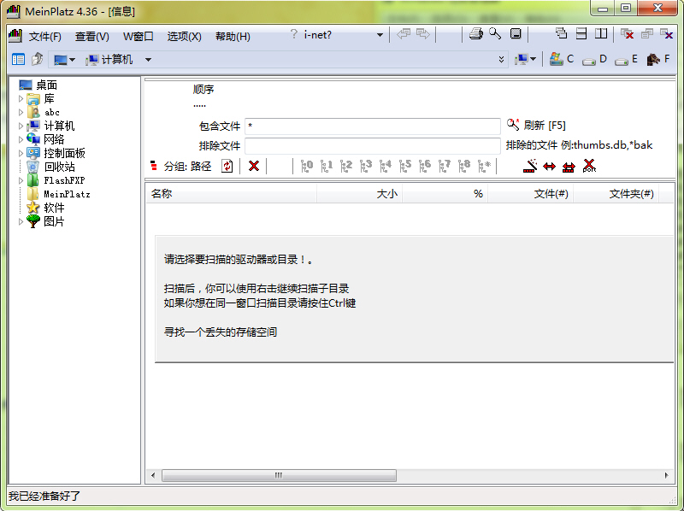Screen dimensions: 684x511
Task: Select drive D in the toolbar
Action: [x=594, y=59]
